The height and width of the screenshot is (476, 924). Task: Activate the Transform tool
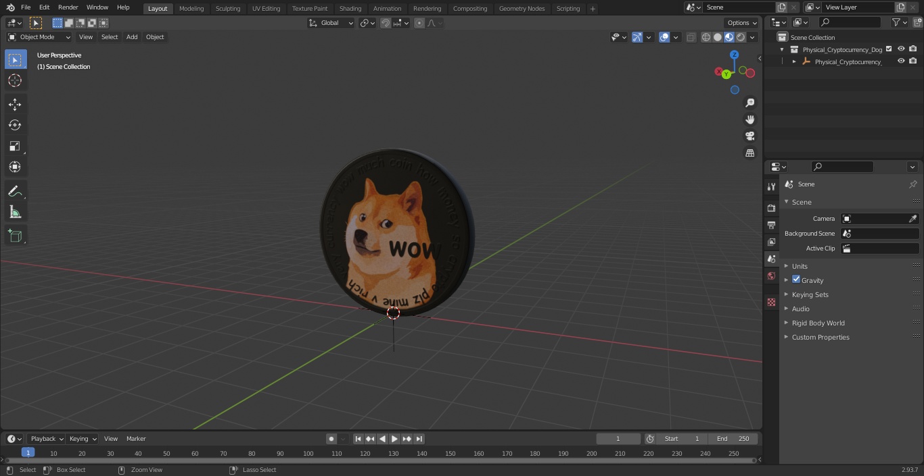click(15, 167)
